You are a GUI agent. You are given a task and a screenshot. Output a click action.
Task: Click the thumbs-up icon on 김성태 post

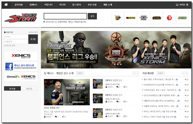point(125,102)
